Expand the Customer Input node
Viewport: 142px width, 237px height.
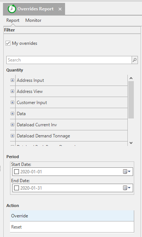tap(12, 102)
